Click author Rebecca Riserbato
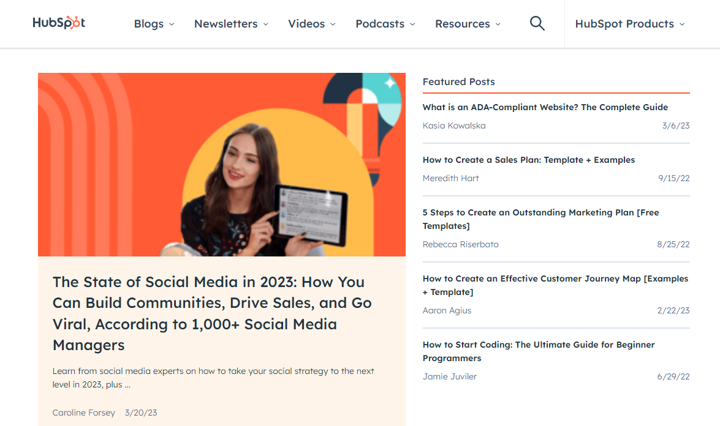This screenshot has width=720, height=426. [461, 244]
